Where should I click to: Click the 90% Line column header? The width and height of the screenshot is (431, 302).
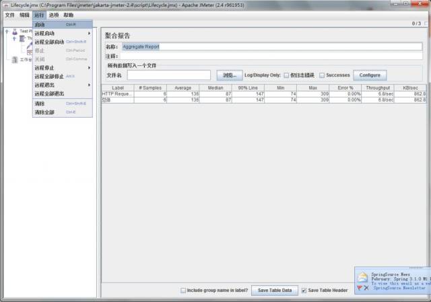point(248,88)
